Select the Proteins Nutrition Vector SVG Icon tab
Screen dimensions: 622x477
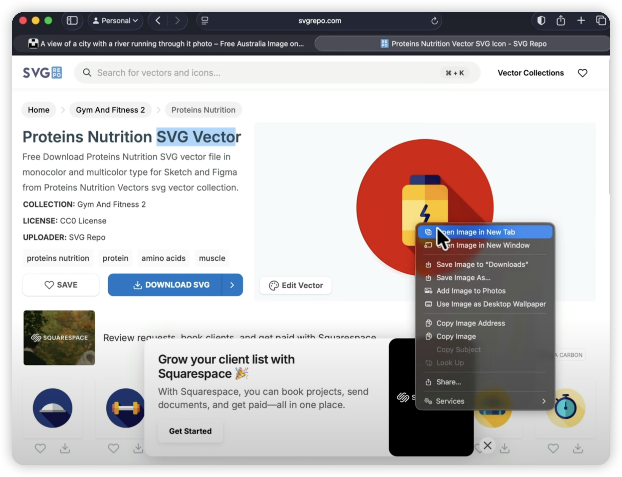[x=463, y=44]
